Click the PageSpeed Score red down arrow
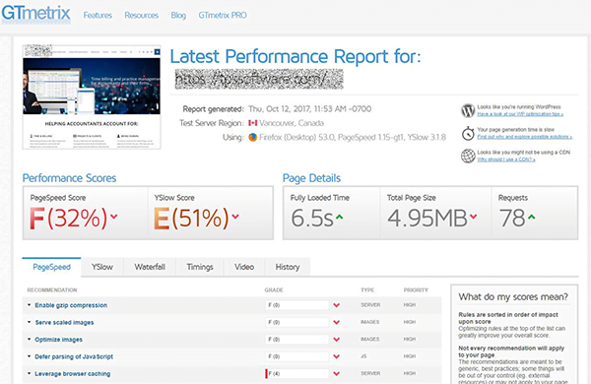The height and width of the screenshot is (384, 591). 114,217
